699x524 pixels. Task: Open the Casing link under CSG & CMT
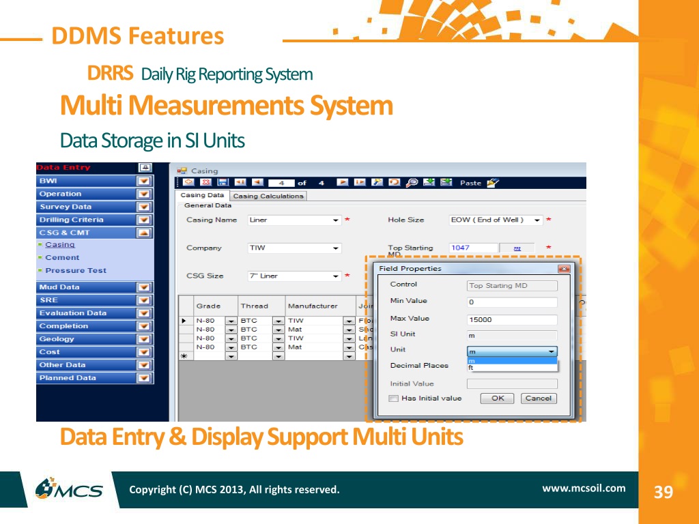(60, 245)
